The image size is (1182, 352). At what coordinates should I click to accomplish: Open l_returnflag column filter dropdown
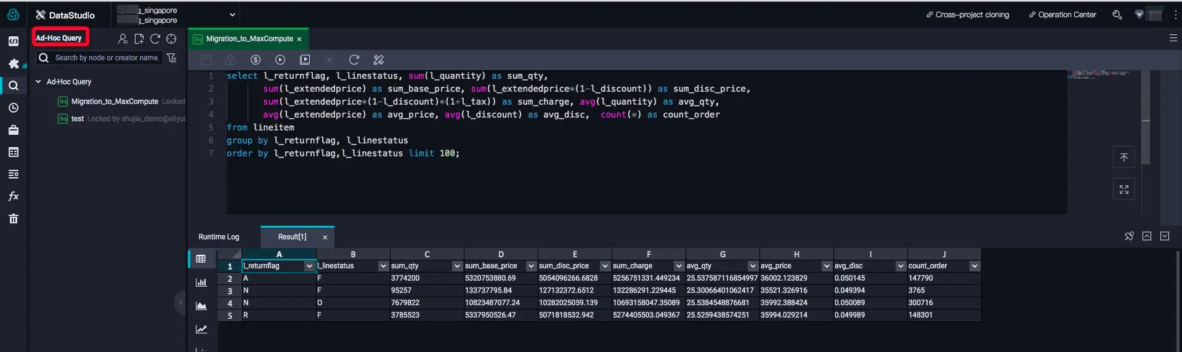tap(309, 266)
